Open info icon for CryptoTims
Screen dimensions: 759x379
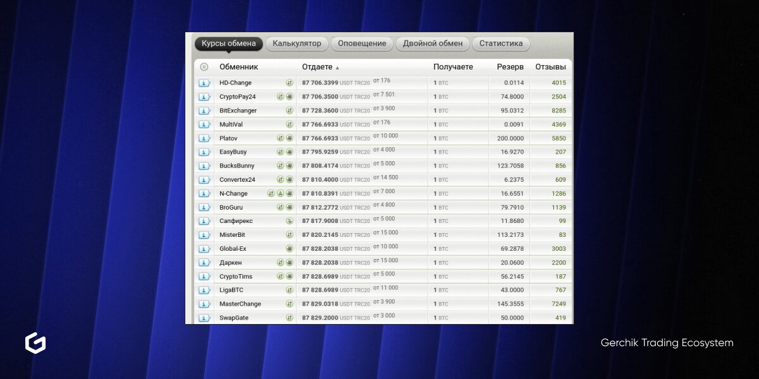204,277
